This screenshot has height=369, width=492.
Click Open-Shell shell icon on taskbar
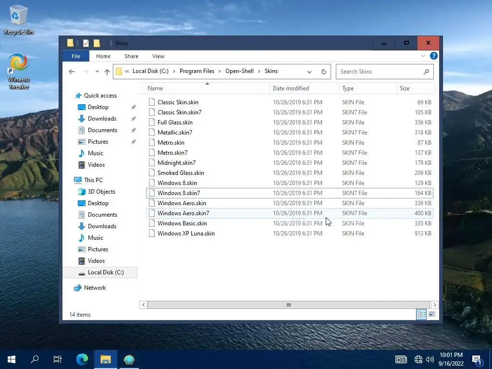pos(129,359)
